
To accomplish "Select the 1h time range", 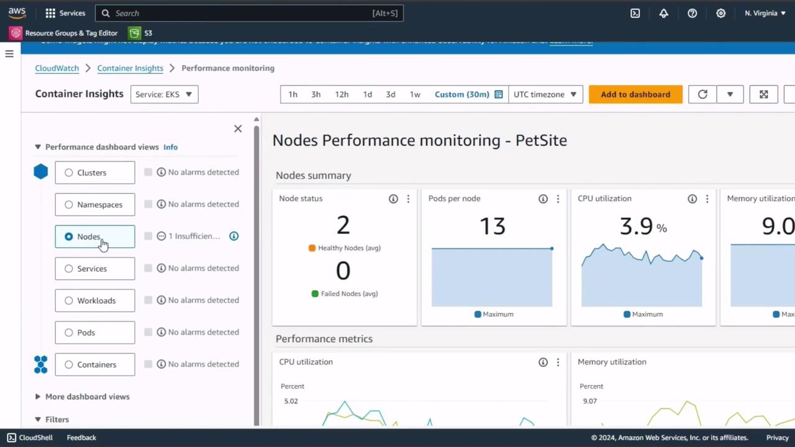I will click(x=293, y=94).
